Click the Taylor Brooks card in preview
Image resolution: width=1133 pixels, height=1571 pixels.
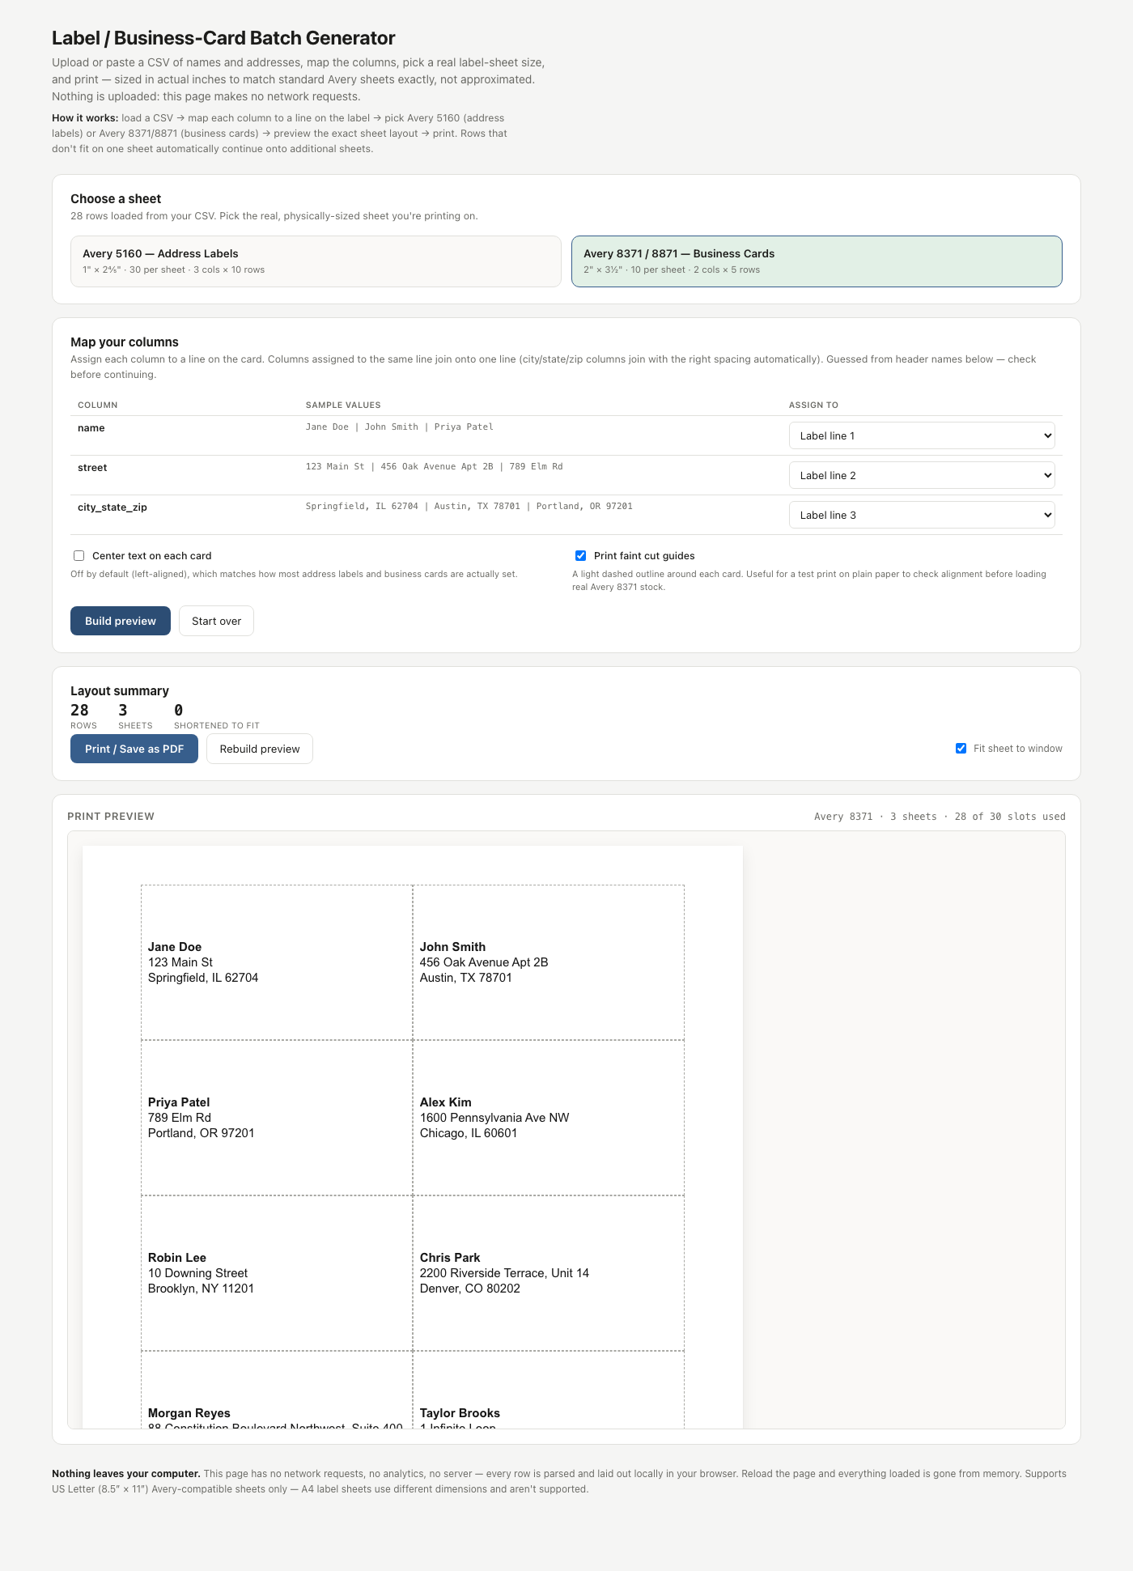pyautogui.click(x=549, y=1390)
